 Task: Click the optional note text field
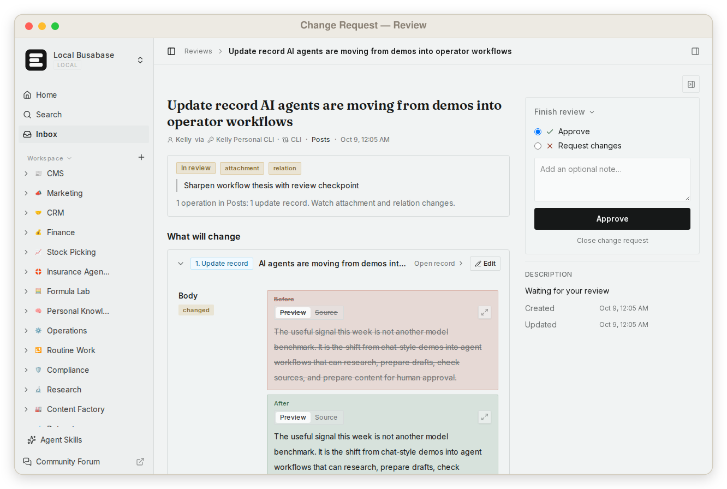tap(612, 180)
